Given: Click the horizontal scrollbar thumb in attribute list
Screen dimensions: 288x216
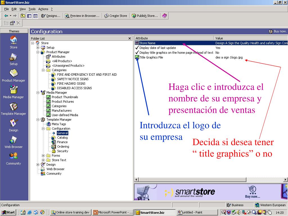Looking at the screenshot, I should point(192,179).
